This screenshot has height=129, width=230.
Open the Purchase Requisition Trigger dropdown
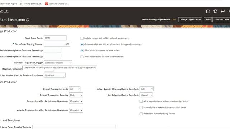pos(58,63)
